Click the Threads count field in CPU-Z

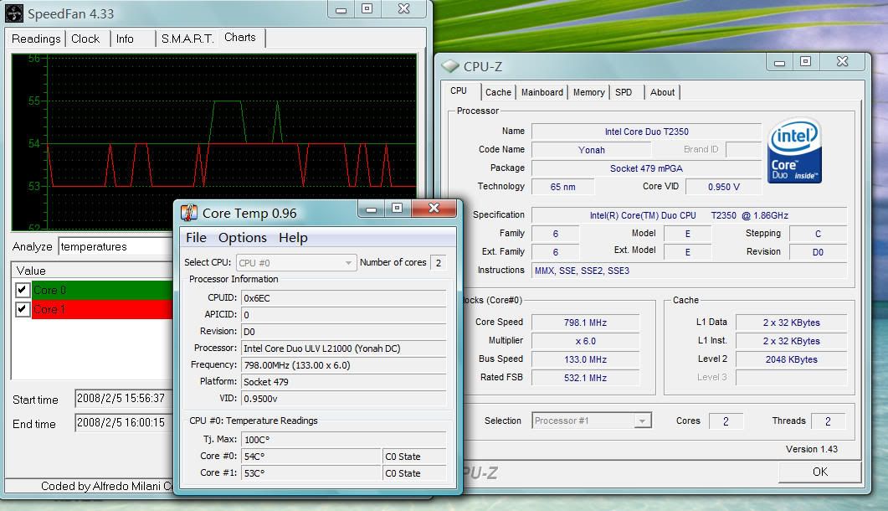(x=828, y=421)
